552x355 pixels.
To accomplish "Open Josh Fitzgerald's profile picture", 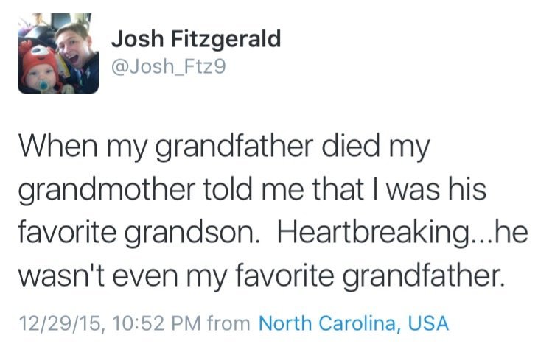I will (58, 55).
